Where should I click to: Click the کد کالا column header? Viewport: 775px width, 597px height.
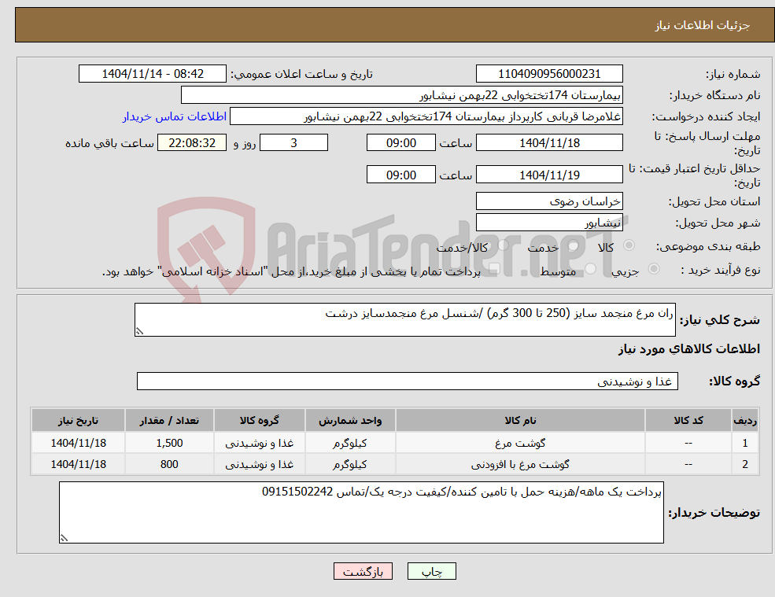[688, 420]
